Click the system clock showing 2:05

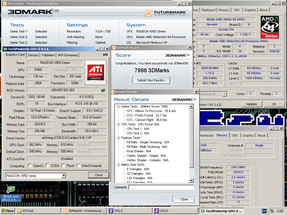click(x=280, y=211)
